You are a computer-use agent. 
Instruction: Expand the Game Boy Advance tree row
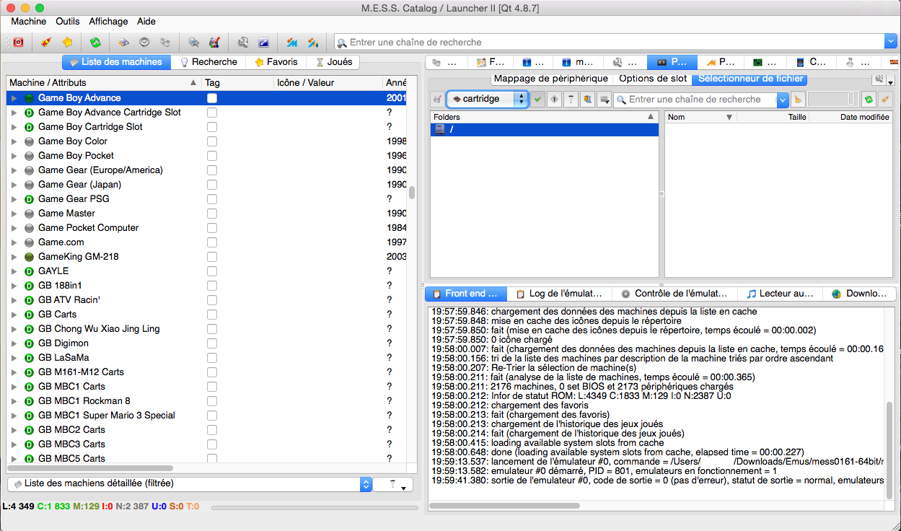[14, 98]
